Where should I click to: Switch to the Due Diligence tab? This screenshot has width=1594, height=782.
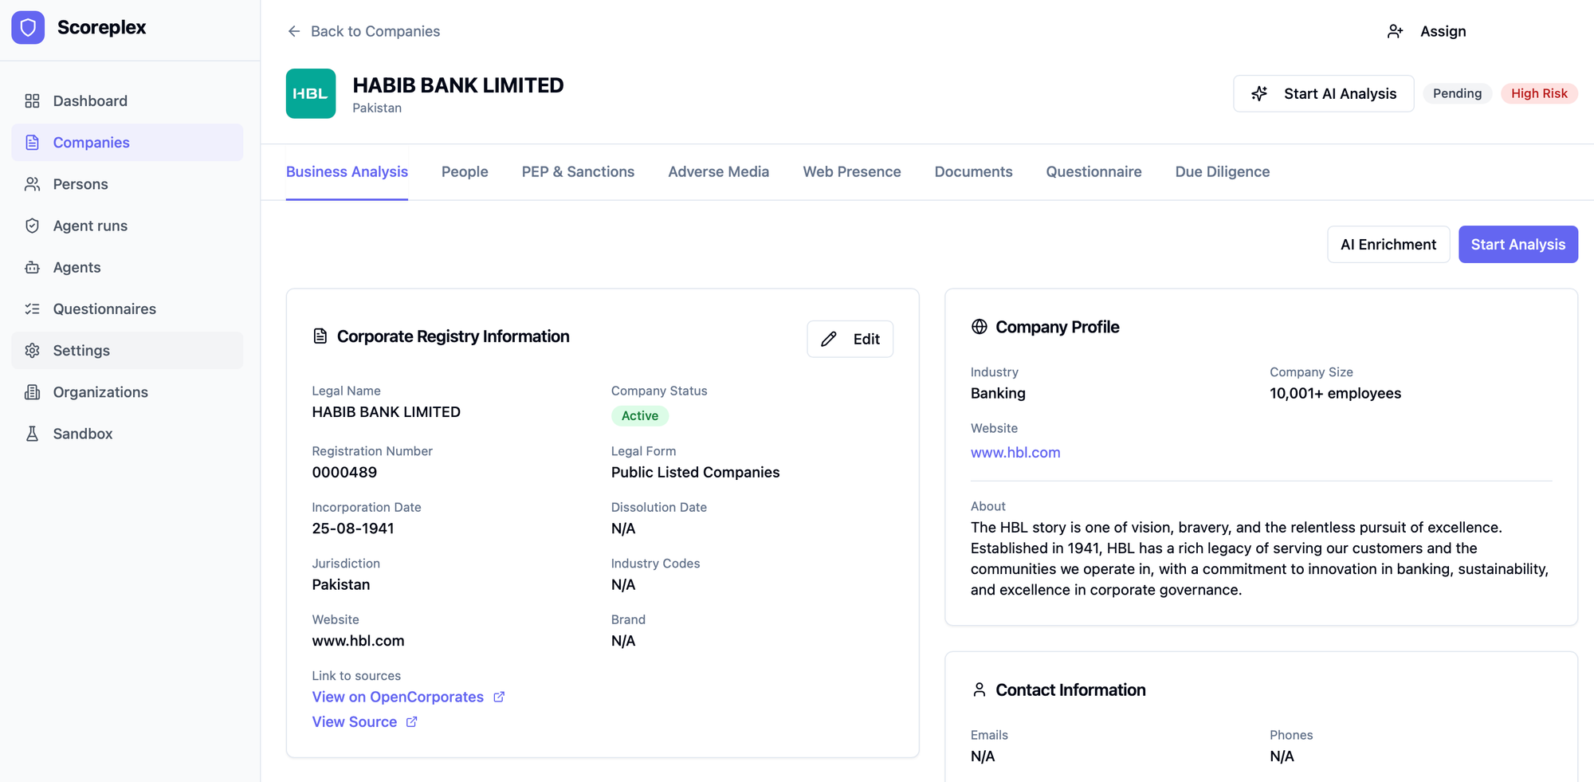pyautogui.click(x=1222, y=172)
